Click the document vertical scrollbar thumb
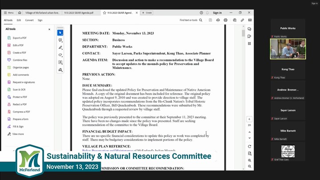This screenshot has height=180, width=320. point(243,33)
